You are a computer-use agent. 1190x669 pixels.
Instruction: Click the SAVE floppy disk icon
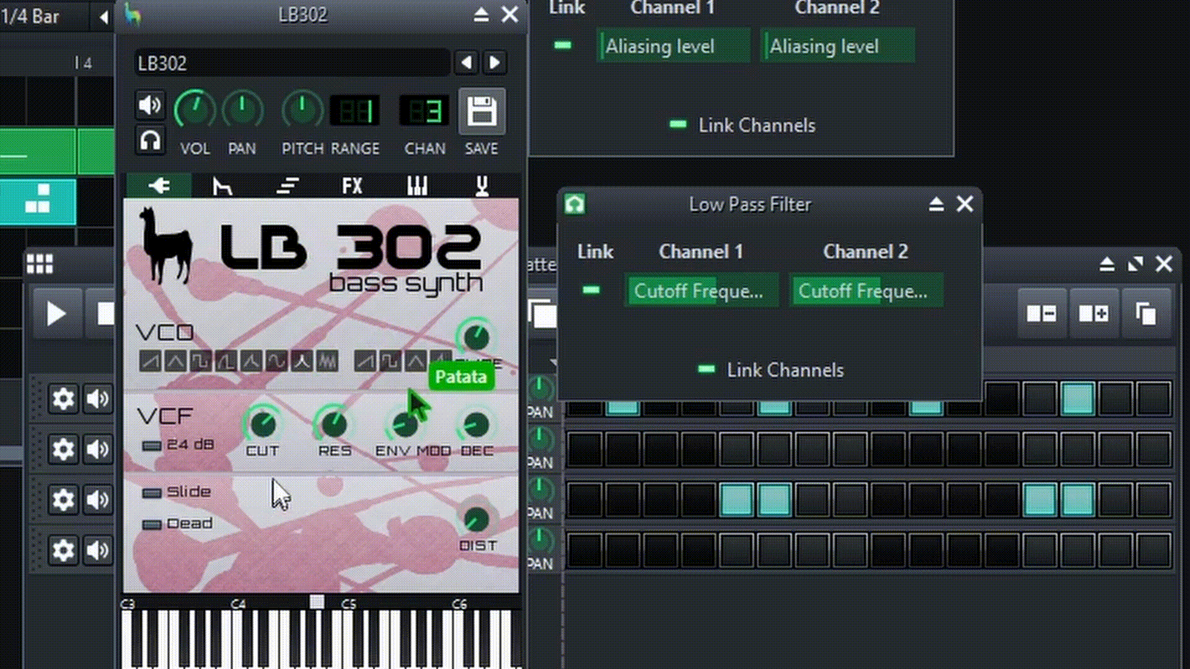pyautogui.click(x=482, y=111)
